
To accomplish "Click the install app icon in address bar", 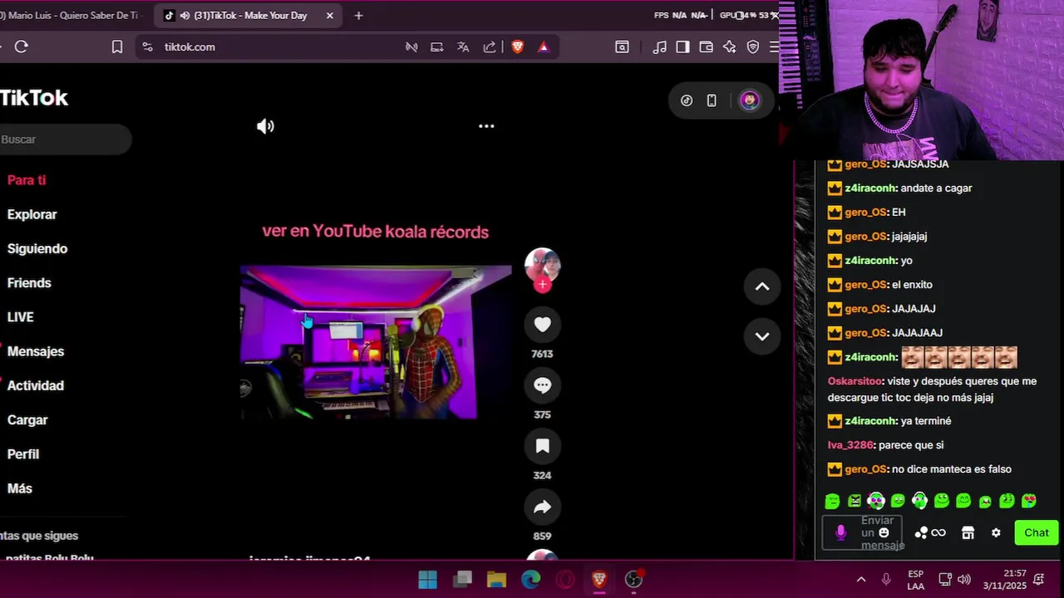I will (x=437, y=47).
